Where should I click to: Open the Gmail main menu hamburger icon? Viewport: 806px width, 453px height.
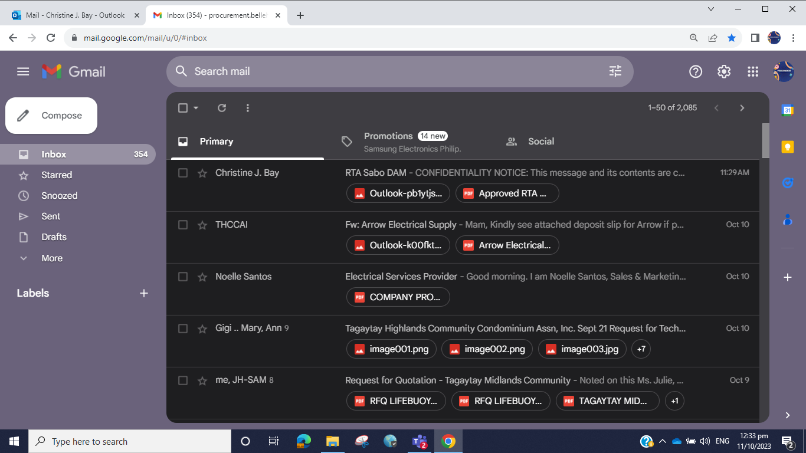tap(23, 71)
